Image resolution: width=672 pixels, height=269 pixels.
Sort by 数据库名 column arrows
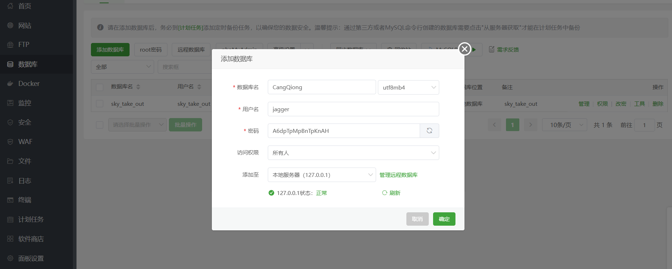pyautogui.click(x=138, y=87)
